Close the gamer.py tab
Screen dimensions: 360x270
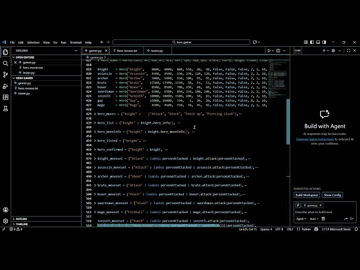coord(106,51)
